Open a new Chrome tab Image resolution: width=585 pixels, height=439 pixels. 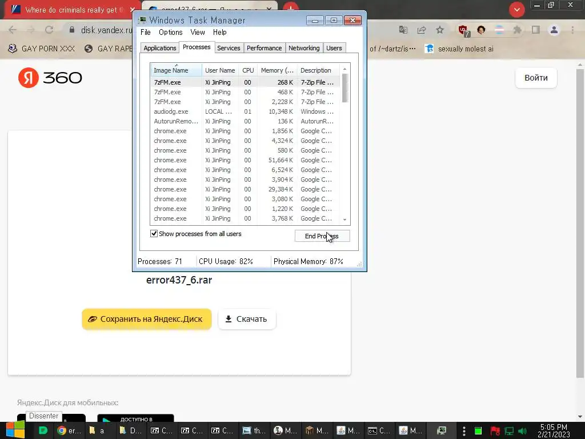click(291, 8)
